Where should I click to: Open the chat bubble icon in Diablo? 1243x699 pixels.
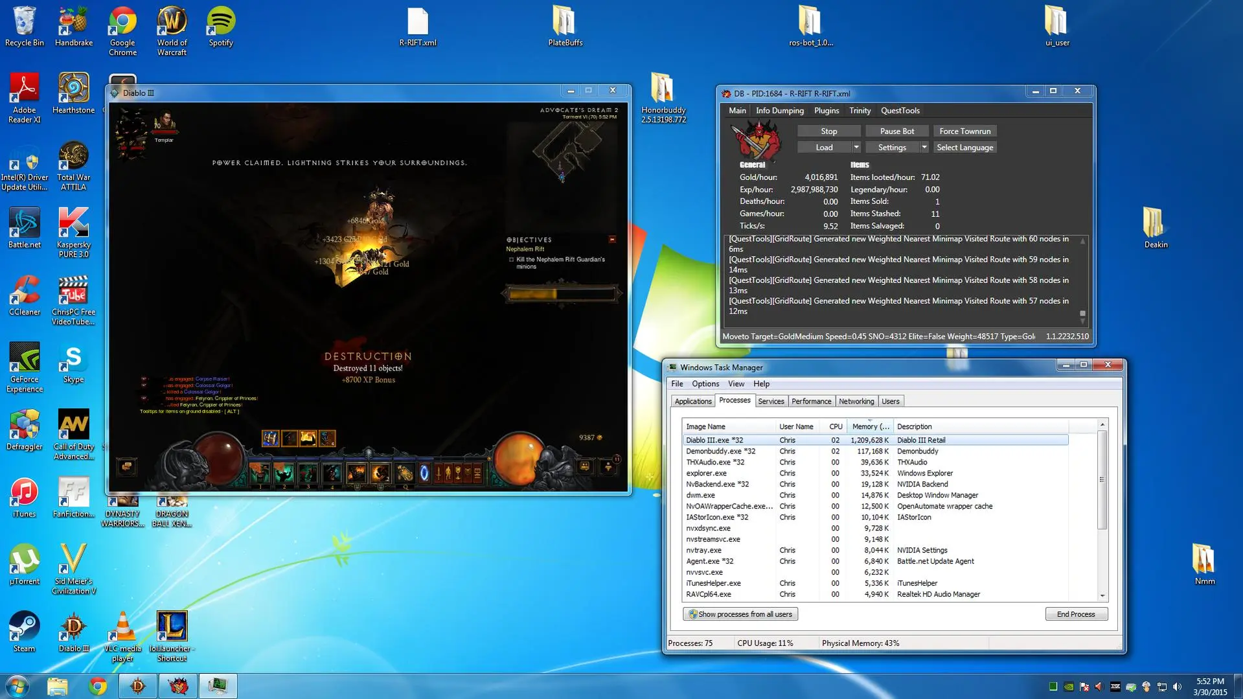pyautogui.click(x=127, y=466)
